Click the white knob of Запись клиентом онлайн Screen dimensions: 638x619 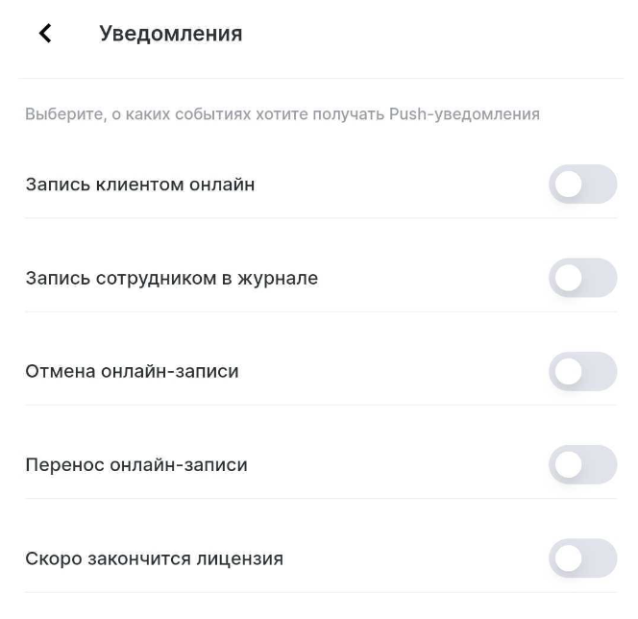point(569,185)
